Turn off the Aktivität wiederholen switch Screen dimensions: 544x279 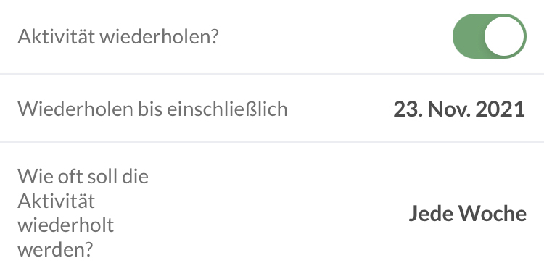pos(489,36)
